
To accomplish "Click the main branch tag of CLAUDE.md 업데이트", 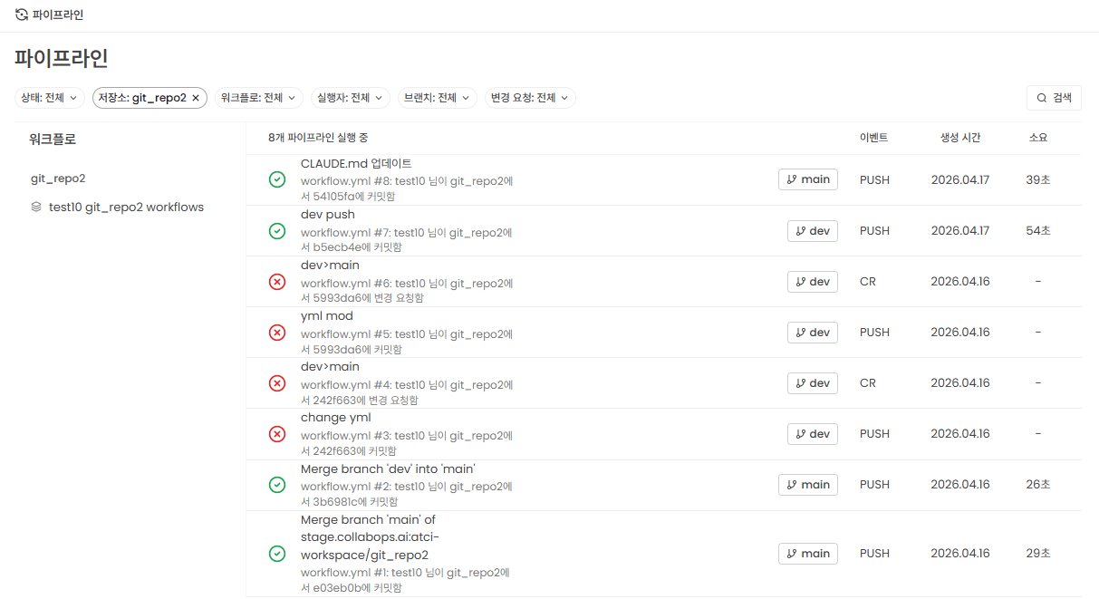I will [808, 179].
